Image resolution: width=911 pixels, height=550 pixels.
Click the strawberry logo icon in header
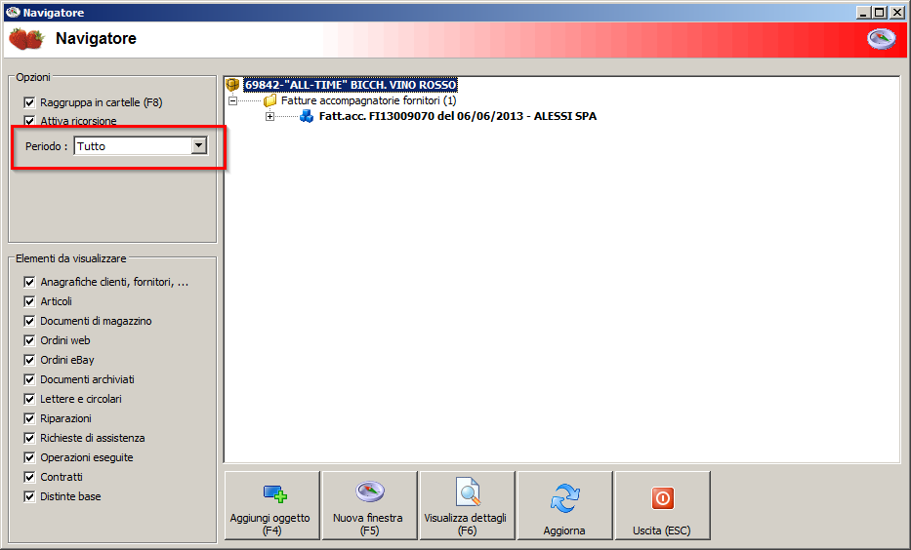26,39
